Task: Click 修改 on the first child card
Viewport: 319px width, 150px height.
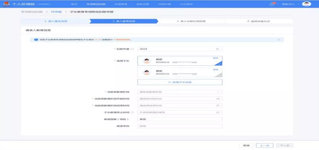Action: point(215,58)
